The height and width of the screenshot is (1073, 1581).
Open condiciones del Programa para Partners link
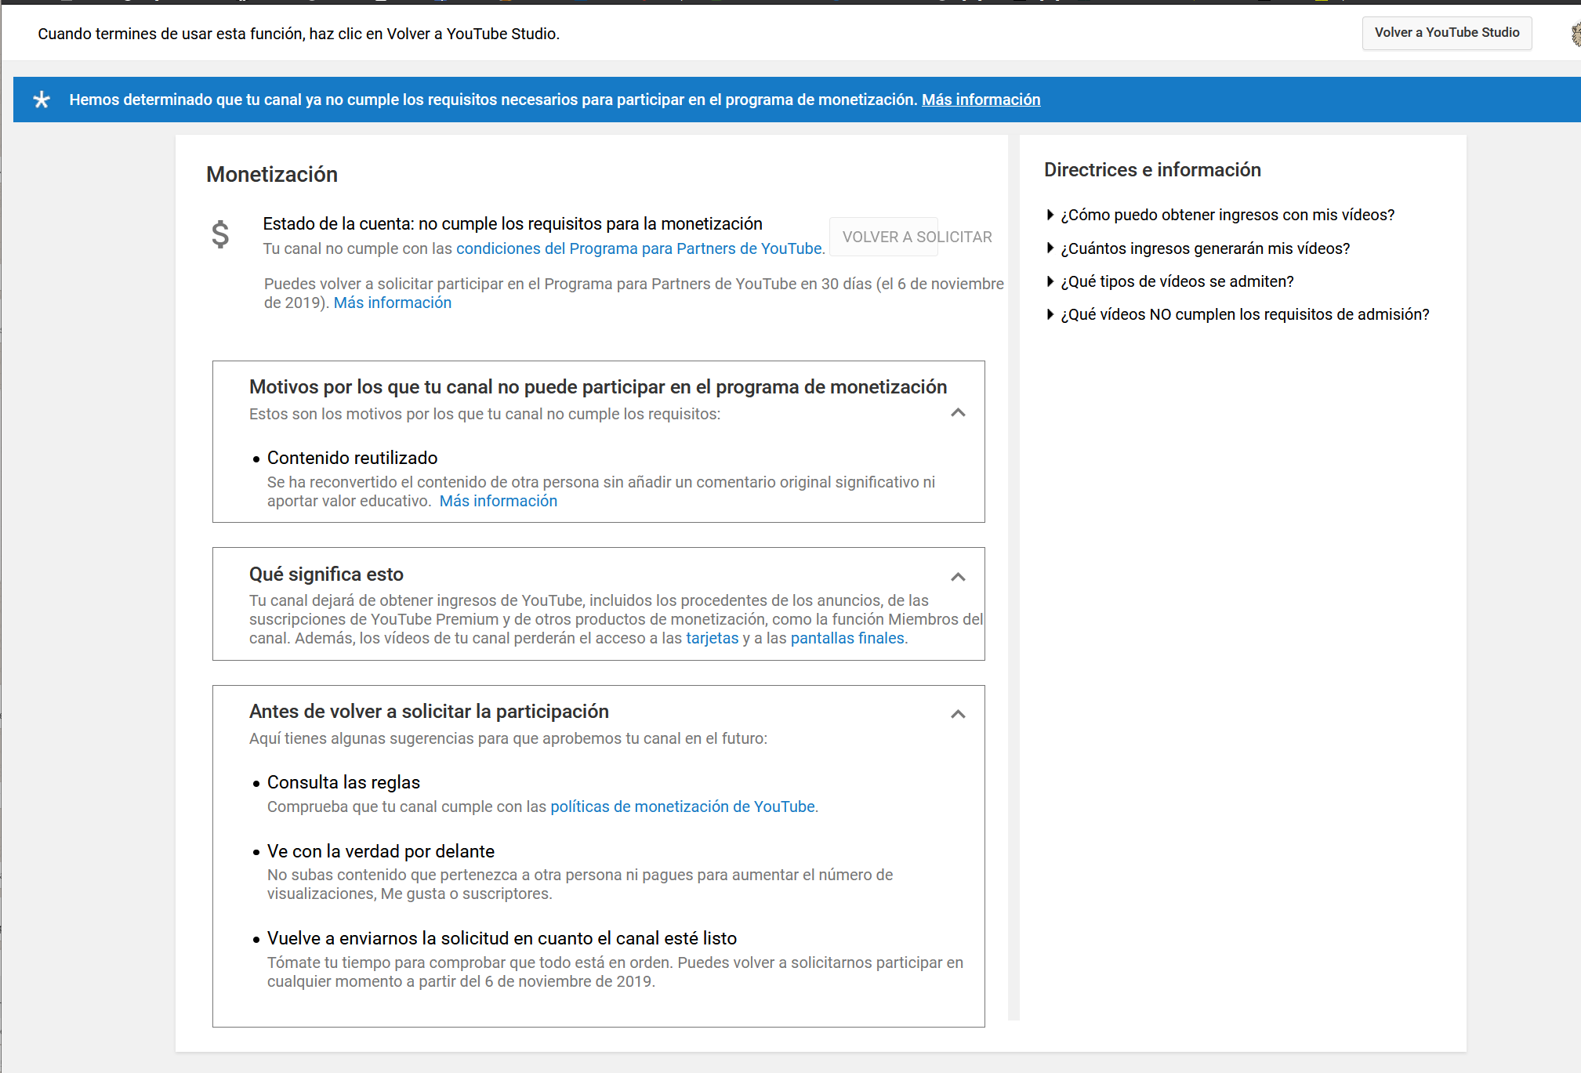(x=639, y=248)
